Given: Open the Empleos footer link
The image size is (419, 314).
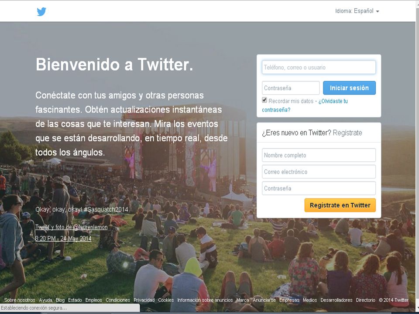Looking at the screenshot, I should 93,300.
